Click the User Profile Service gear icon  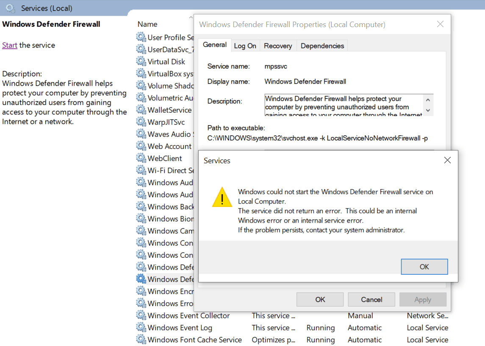[x=141, y=37]
